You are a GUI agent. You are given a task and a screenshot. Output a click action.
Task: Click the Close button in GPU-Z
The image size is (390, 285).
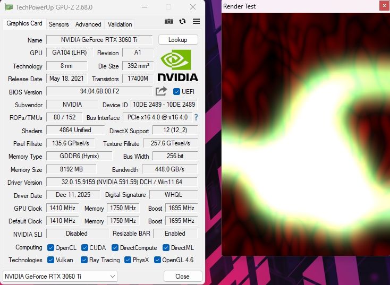click(x=183, y=277)
